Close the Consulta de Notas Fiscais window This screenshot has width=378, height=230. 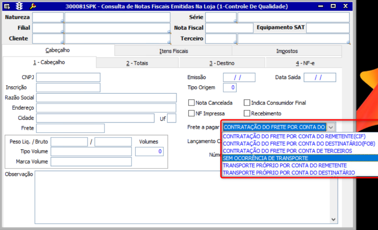point(346,6)
